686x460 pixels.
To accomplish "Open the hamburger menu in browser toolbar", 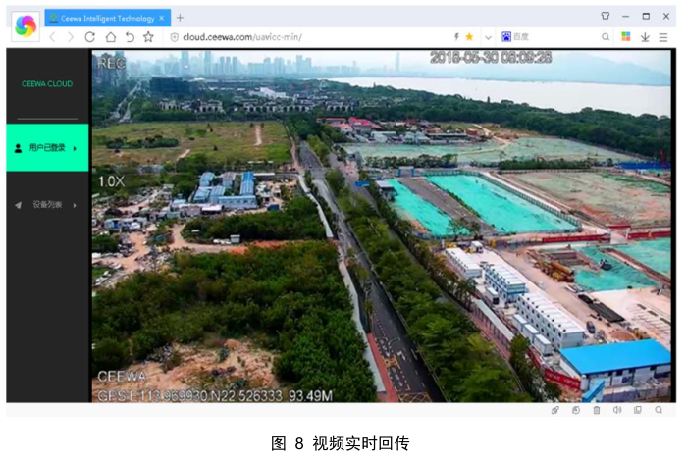I will tap(663, 37).
